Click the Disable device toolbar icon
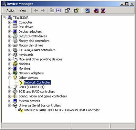 (x=96, y=11)
